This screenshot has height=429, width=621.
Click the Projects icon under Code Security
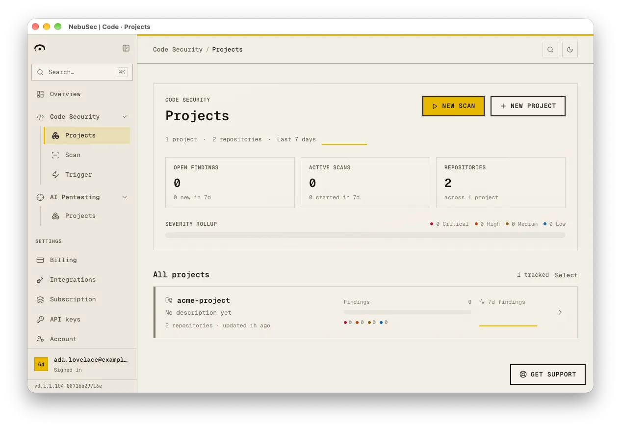55,135
